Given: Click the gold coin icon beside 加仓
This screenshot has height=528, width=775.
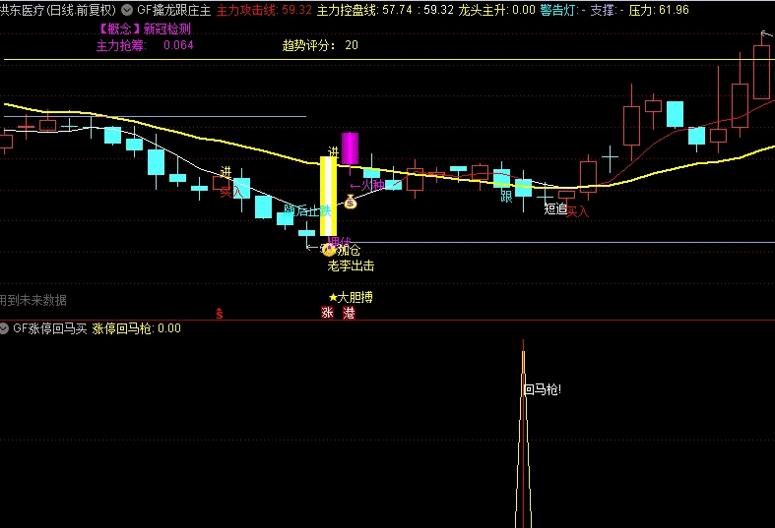Looking at the screenshot, I should click(329, 250).
